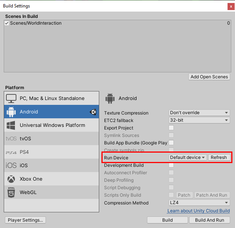This screenshot has width=235, height=228.
Task: Click the Windows logo for Universal Windows Platform
Action: tap(11, 125)
